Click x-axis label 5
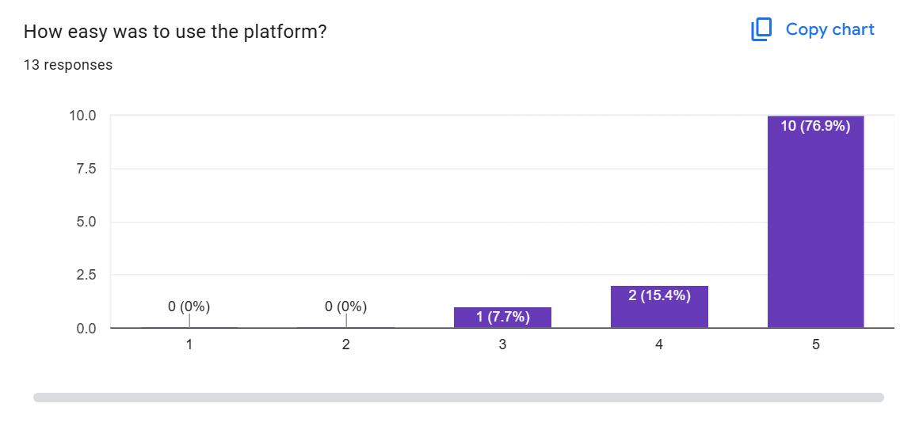The width and height of the screenshot is (900, 430). pos(815,345)
